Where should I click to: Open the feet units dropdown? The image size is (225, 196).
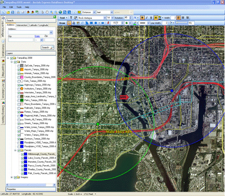[111, 12]
